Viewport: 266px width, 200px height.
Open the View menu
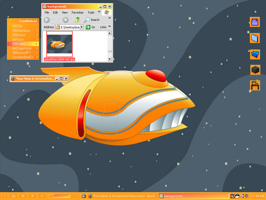coord(65,12)
